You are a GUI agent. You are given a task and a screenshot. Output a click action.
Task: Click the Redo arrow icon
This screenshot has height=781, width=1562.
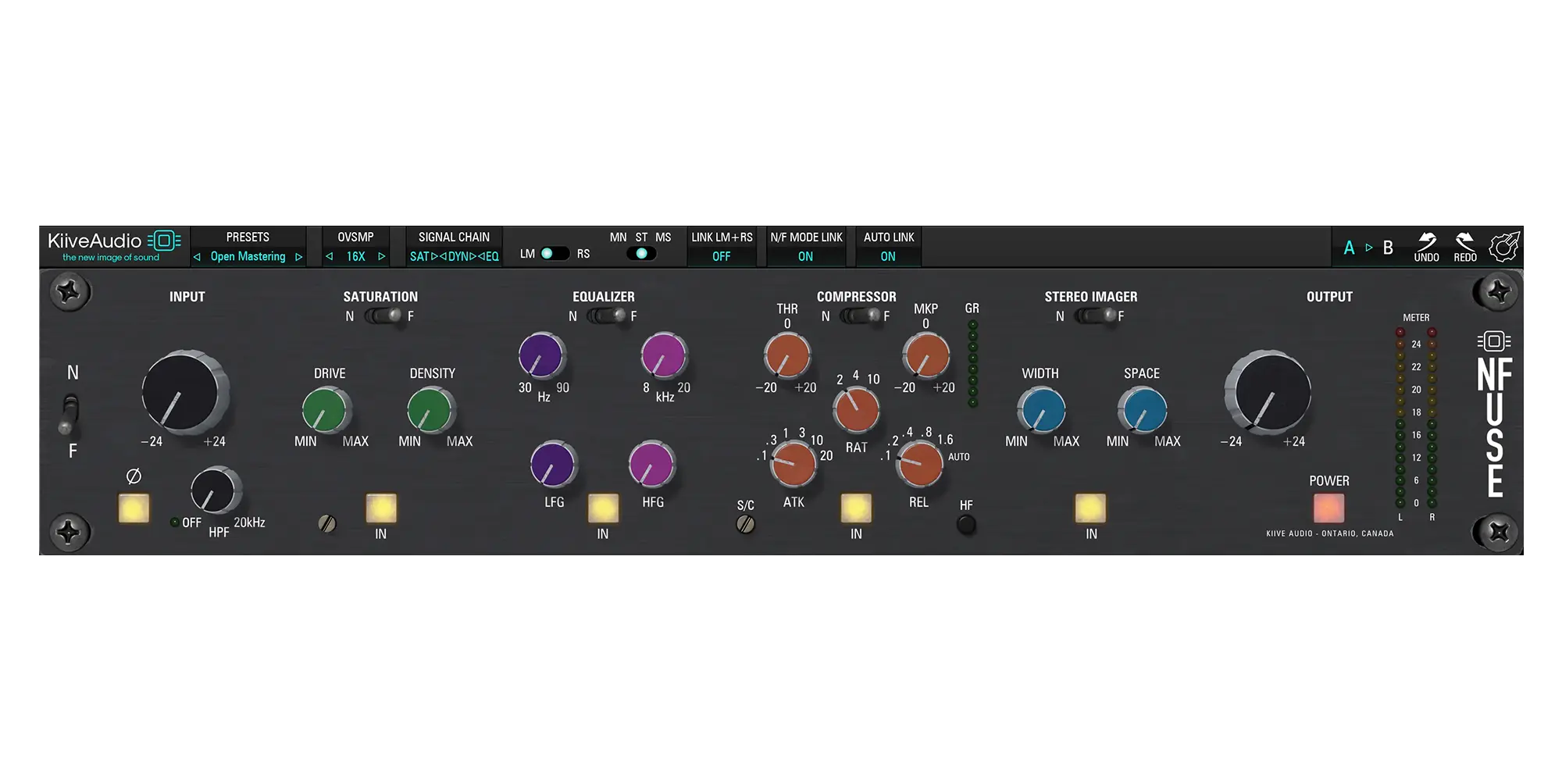click(1465, 241)
